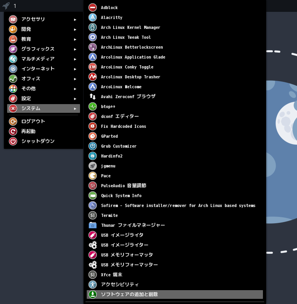Image resolution: width=297 pixels, height=304 pixels.
Task: Choose ログアウト from the menu
Action: (x=44, y=122)
